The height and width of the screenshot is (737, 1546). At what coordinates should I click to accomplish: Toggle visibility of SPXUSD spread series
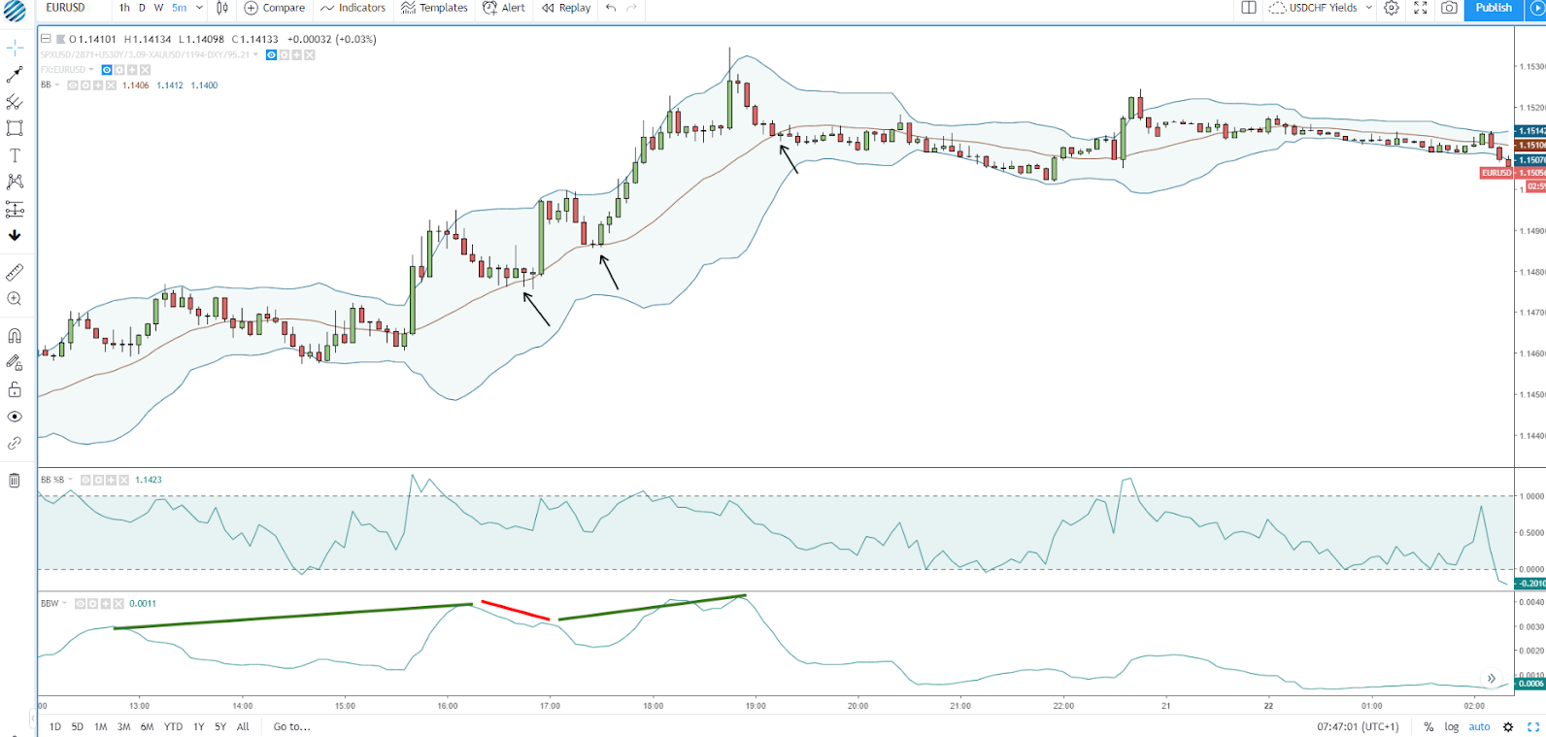tap(272, 55)
